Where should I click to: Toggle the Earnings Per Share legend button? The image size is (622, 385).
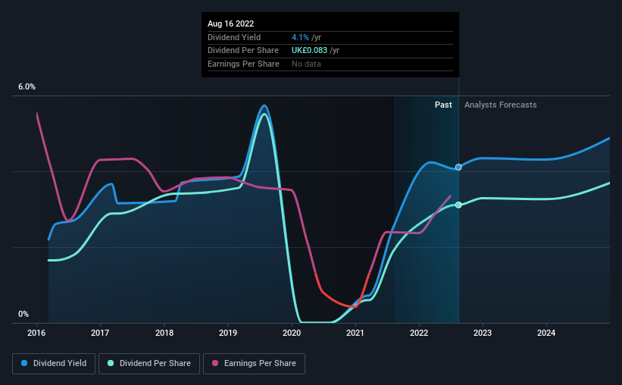pos(254,364)
